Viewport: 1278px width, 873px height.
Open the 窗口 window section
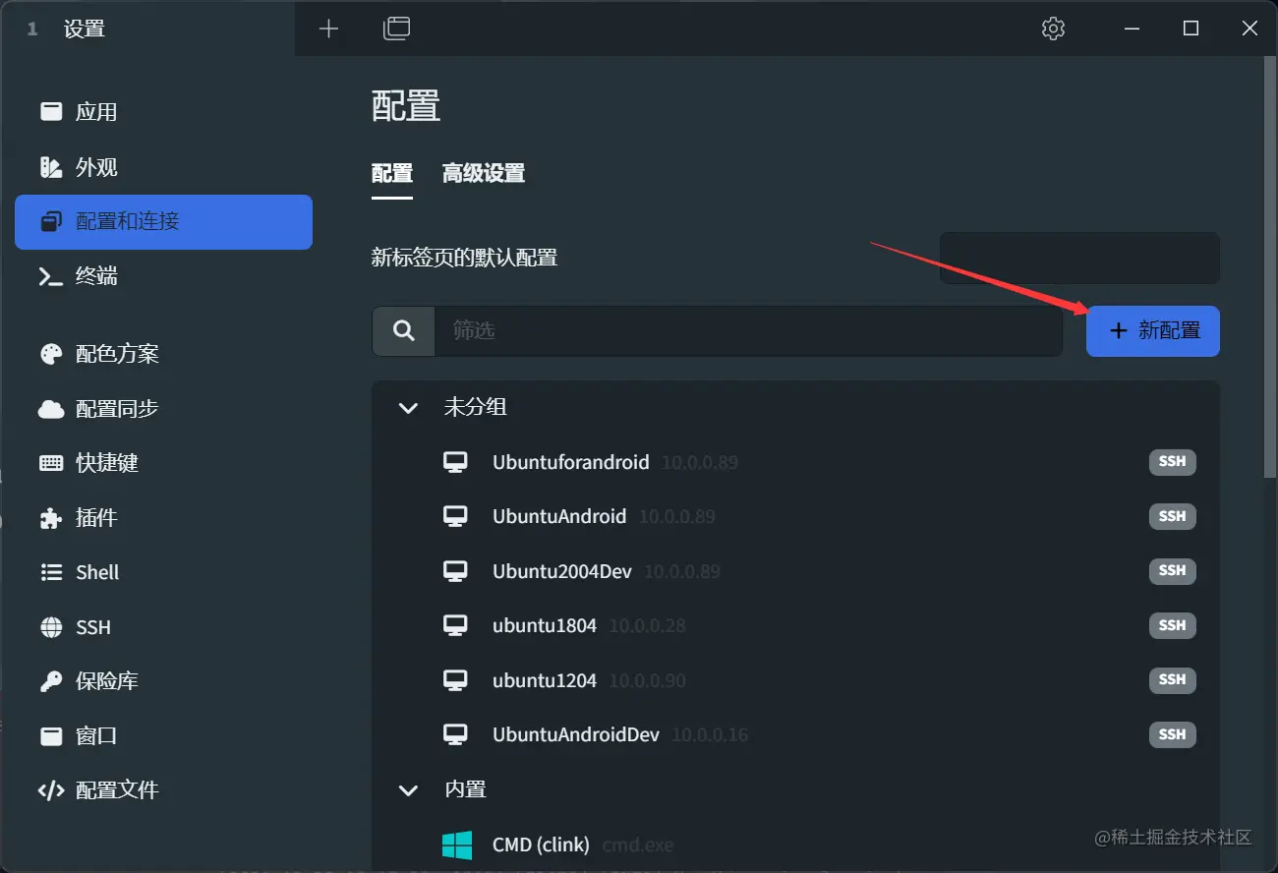pos(163,735)
